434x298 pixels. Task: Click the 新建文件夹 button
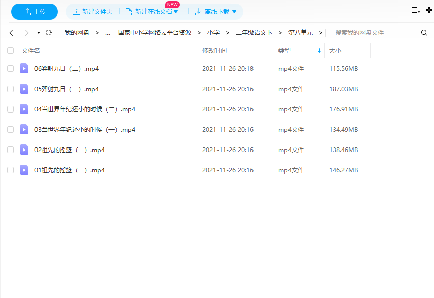coord(93,12)
